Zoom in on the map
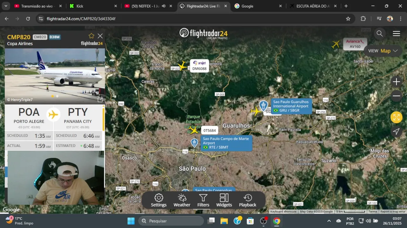This screenshot has height=228, width=407. coord(396,82)
